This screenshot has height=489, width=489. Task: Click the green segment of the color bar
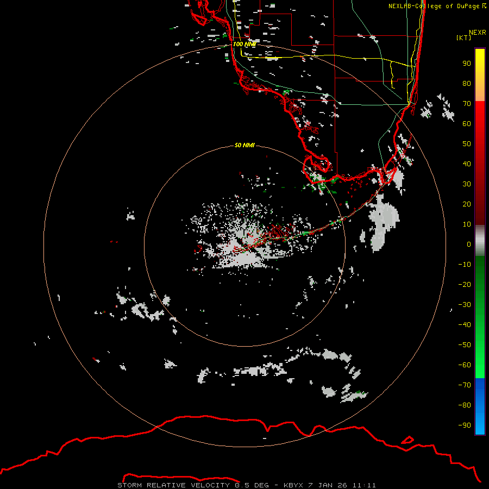pos(480,317)
